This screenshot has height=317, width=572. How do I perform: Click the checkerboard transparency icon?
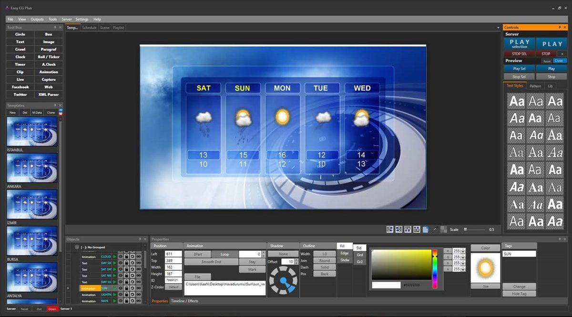coord(443,229)
